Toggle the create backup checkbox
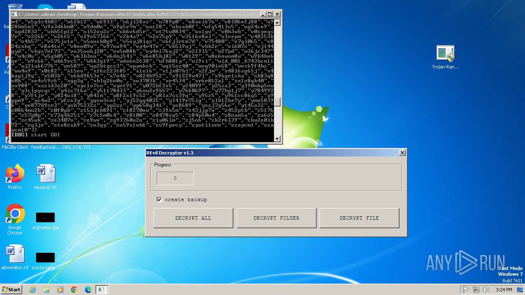This screenshot has width=525, height=295. [x=159, y=200]
